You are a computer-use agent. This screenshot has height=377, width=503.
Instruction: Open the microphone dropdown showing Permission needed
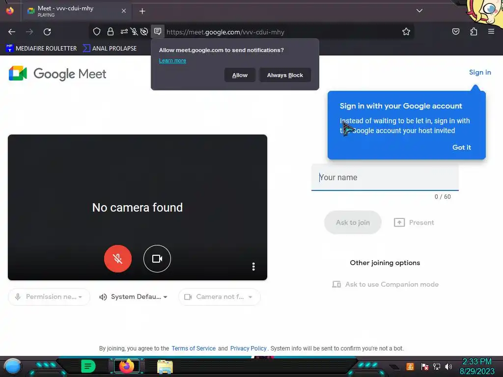click(x=49, y=297)
